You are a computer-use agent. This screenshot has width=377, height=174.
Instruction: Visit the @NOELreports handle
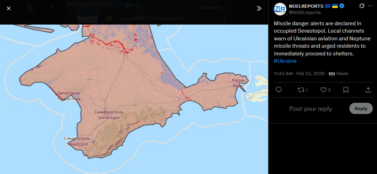pyautogui.click(x=305, y=13)
